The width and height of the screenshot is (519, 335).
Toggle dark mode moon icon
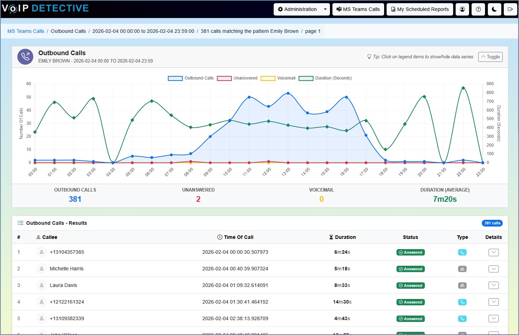(x=494, y=10)
